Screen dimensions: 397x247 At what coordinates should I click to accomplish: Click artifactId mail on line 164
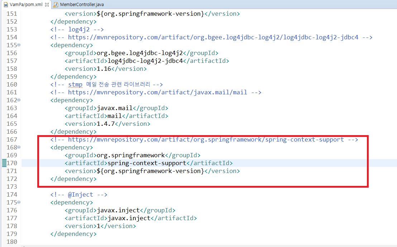pos(115,116)
